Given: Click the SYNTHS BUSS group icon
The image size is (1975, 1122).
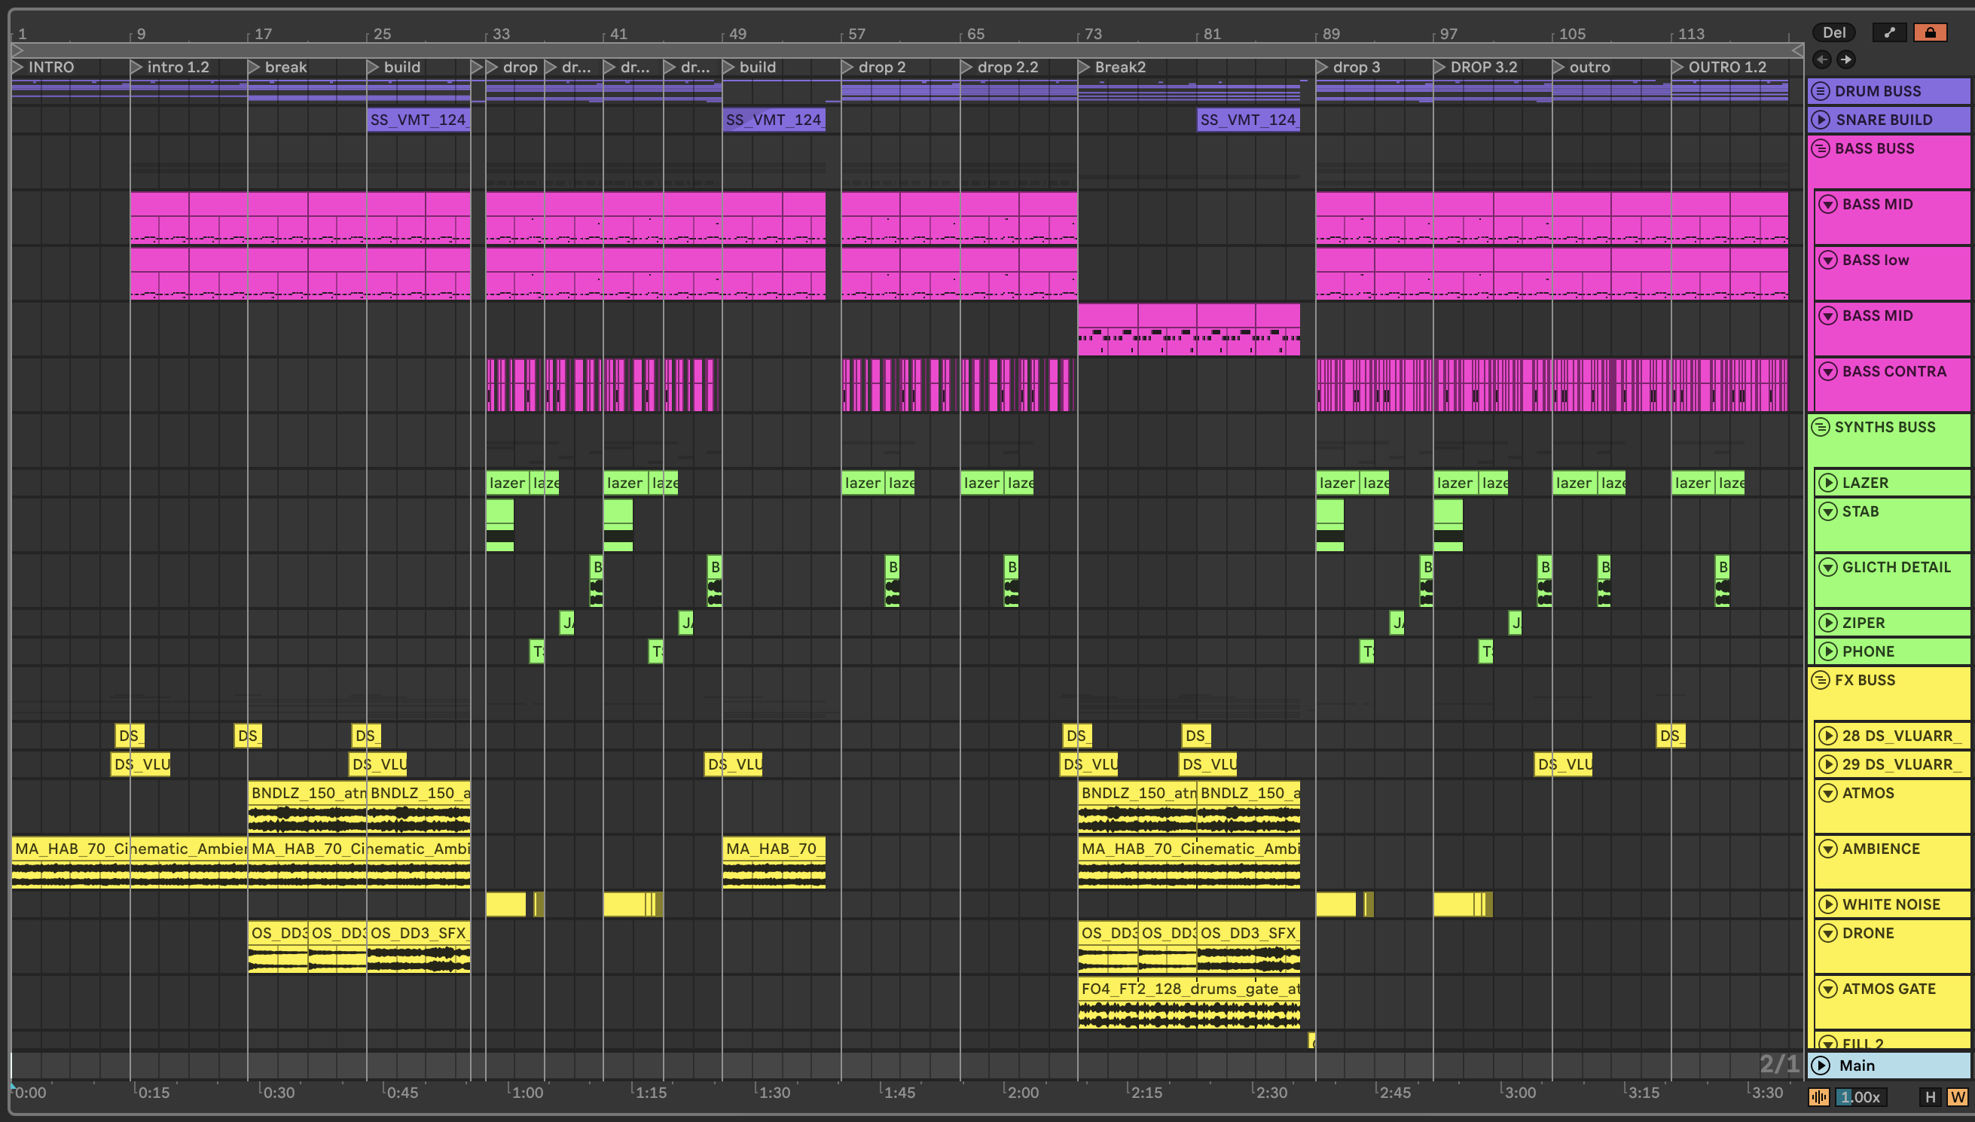Looking at the screenshot, I should [1820, 427].
